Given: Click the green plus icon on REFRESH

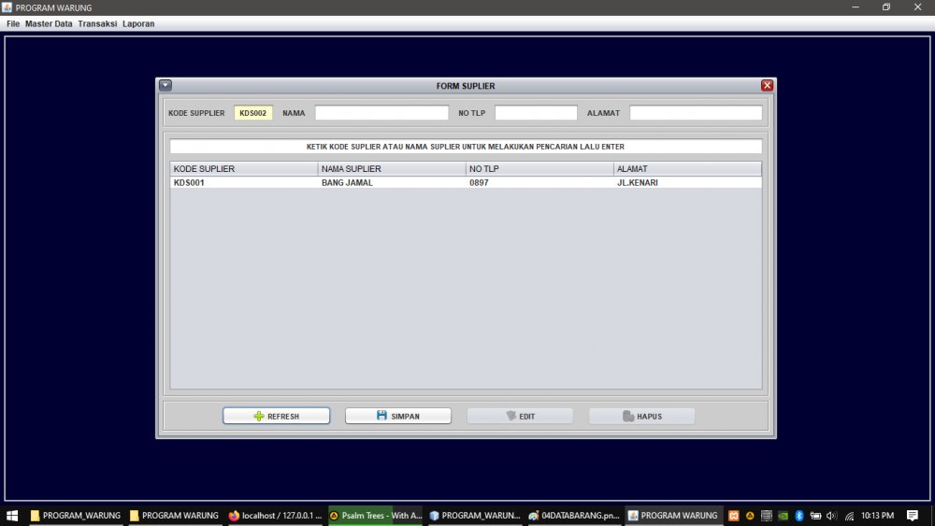Looking at the screenshot, I should [259, 417].
